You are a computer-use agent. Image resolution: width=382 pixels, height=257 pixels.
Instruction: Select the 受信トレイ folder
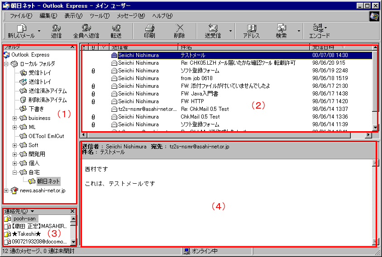coord(40,72)
